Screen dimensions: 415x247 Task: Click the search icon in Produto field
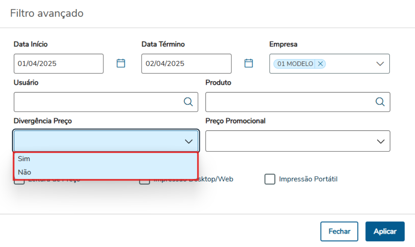(x=380, y=102)
